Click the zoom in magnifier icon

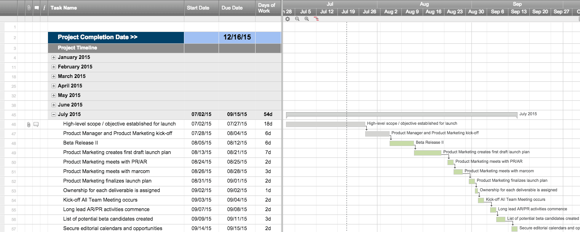(307, 19)
